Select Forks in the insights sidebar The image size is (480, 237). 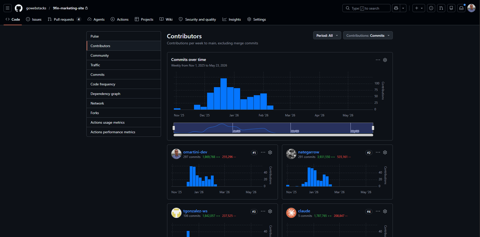pos(124,113)
